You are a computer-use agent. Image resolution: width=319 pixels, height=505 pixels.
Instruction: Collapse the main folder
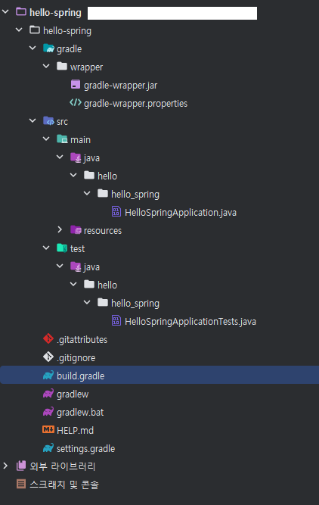[x=46, y=139]
